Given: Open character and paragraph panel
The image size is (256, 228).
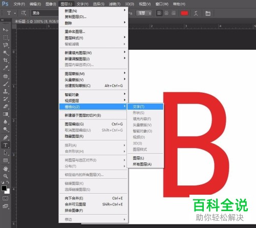Looking at the screenshot, I should 208,13.
